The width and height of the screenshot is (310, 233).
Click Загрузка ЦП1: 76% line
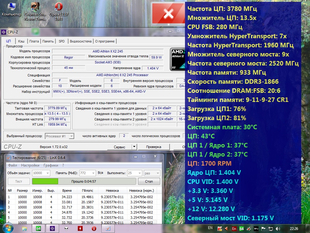pos(217,109)
